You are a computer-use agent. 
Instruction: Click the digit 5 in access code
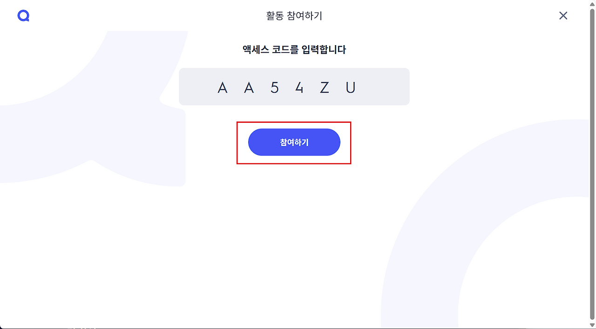[x=275, y=87]
